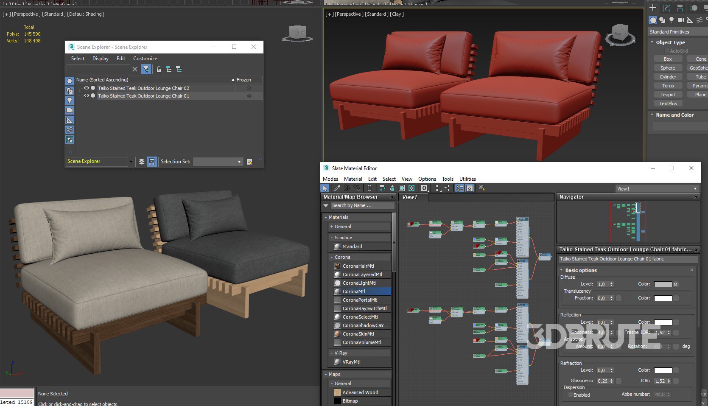
Task: Click the Cylinder primitive button
Action: (668, 77)
